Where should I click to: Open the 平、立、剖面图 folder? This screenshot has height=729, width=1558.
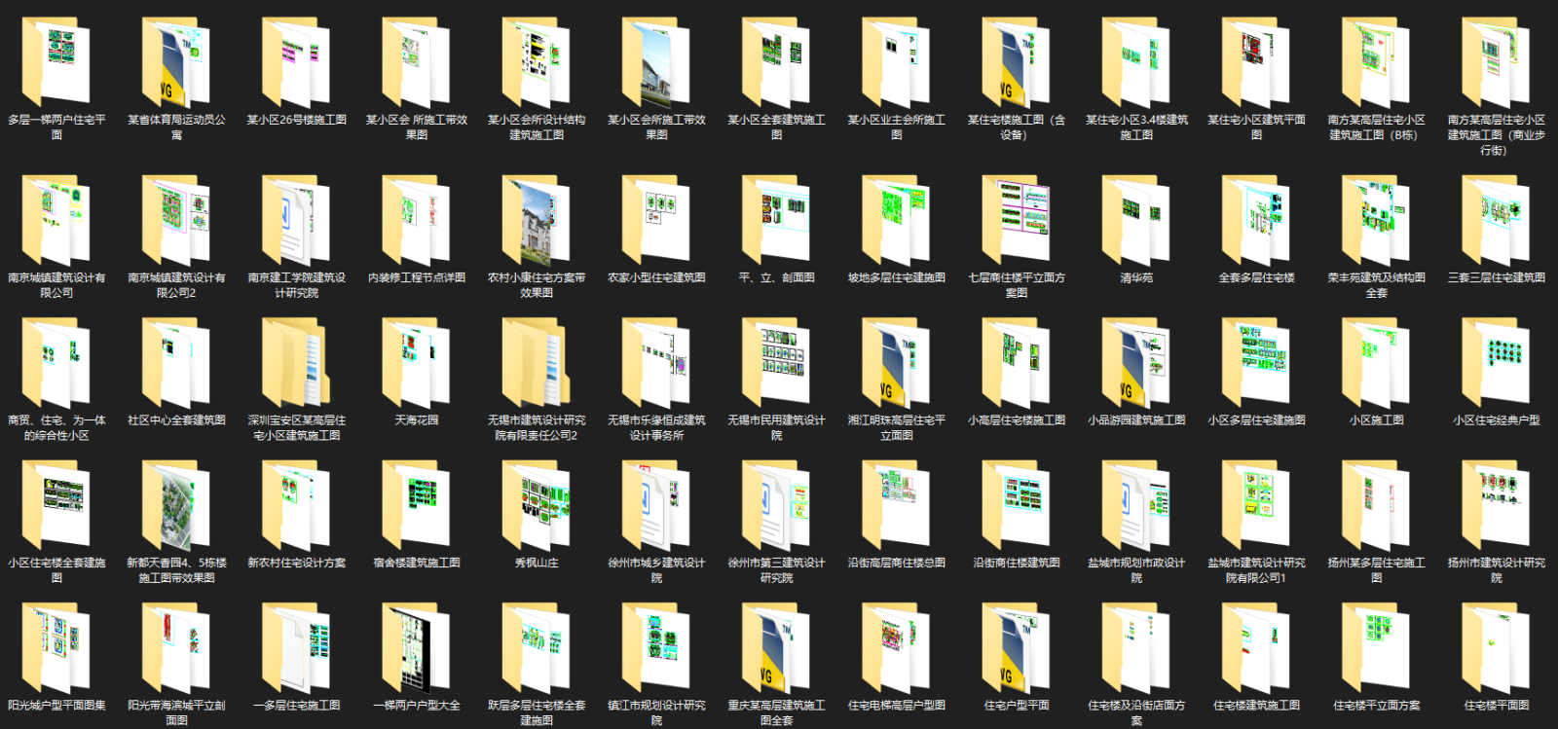click(x=776, y=220)
